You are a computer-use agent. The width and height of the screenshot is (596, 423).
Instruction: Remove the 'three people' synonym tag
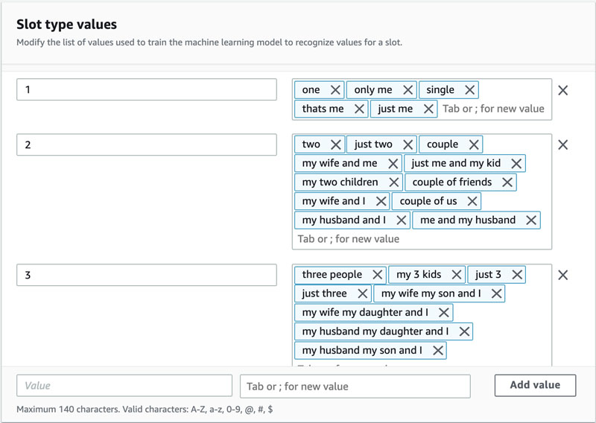(x=378, y=275)
